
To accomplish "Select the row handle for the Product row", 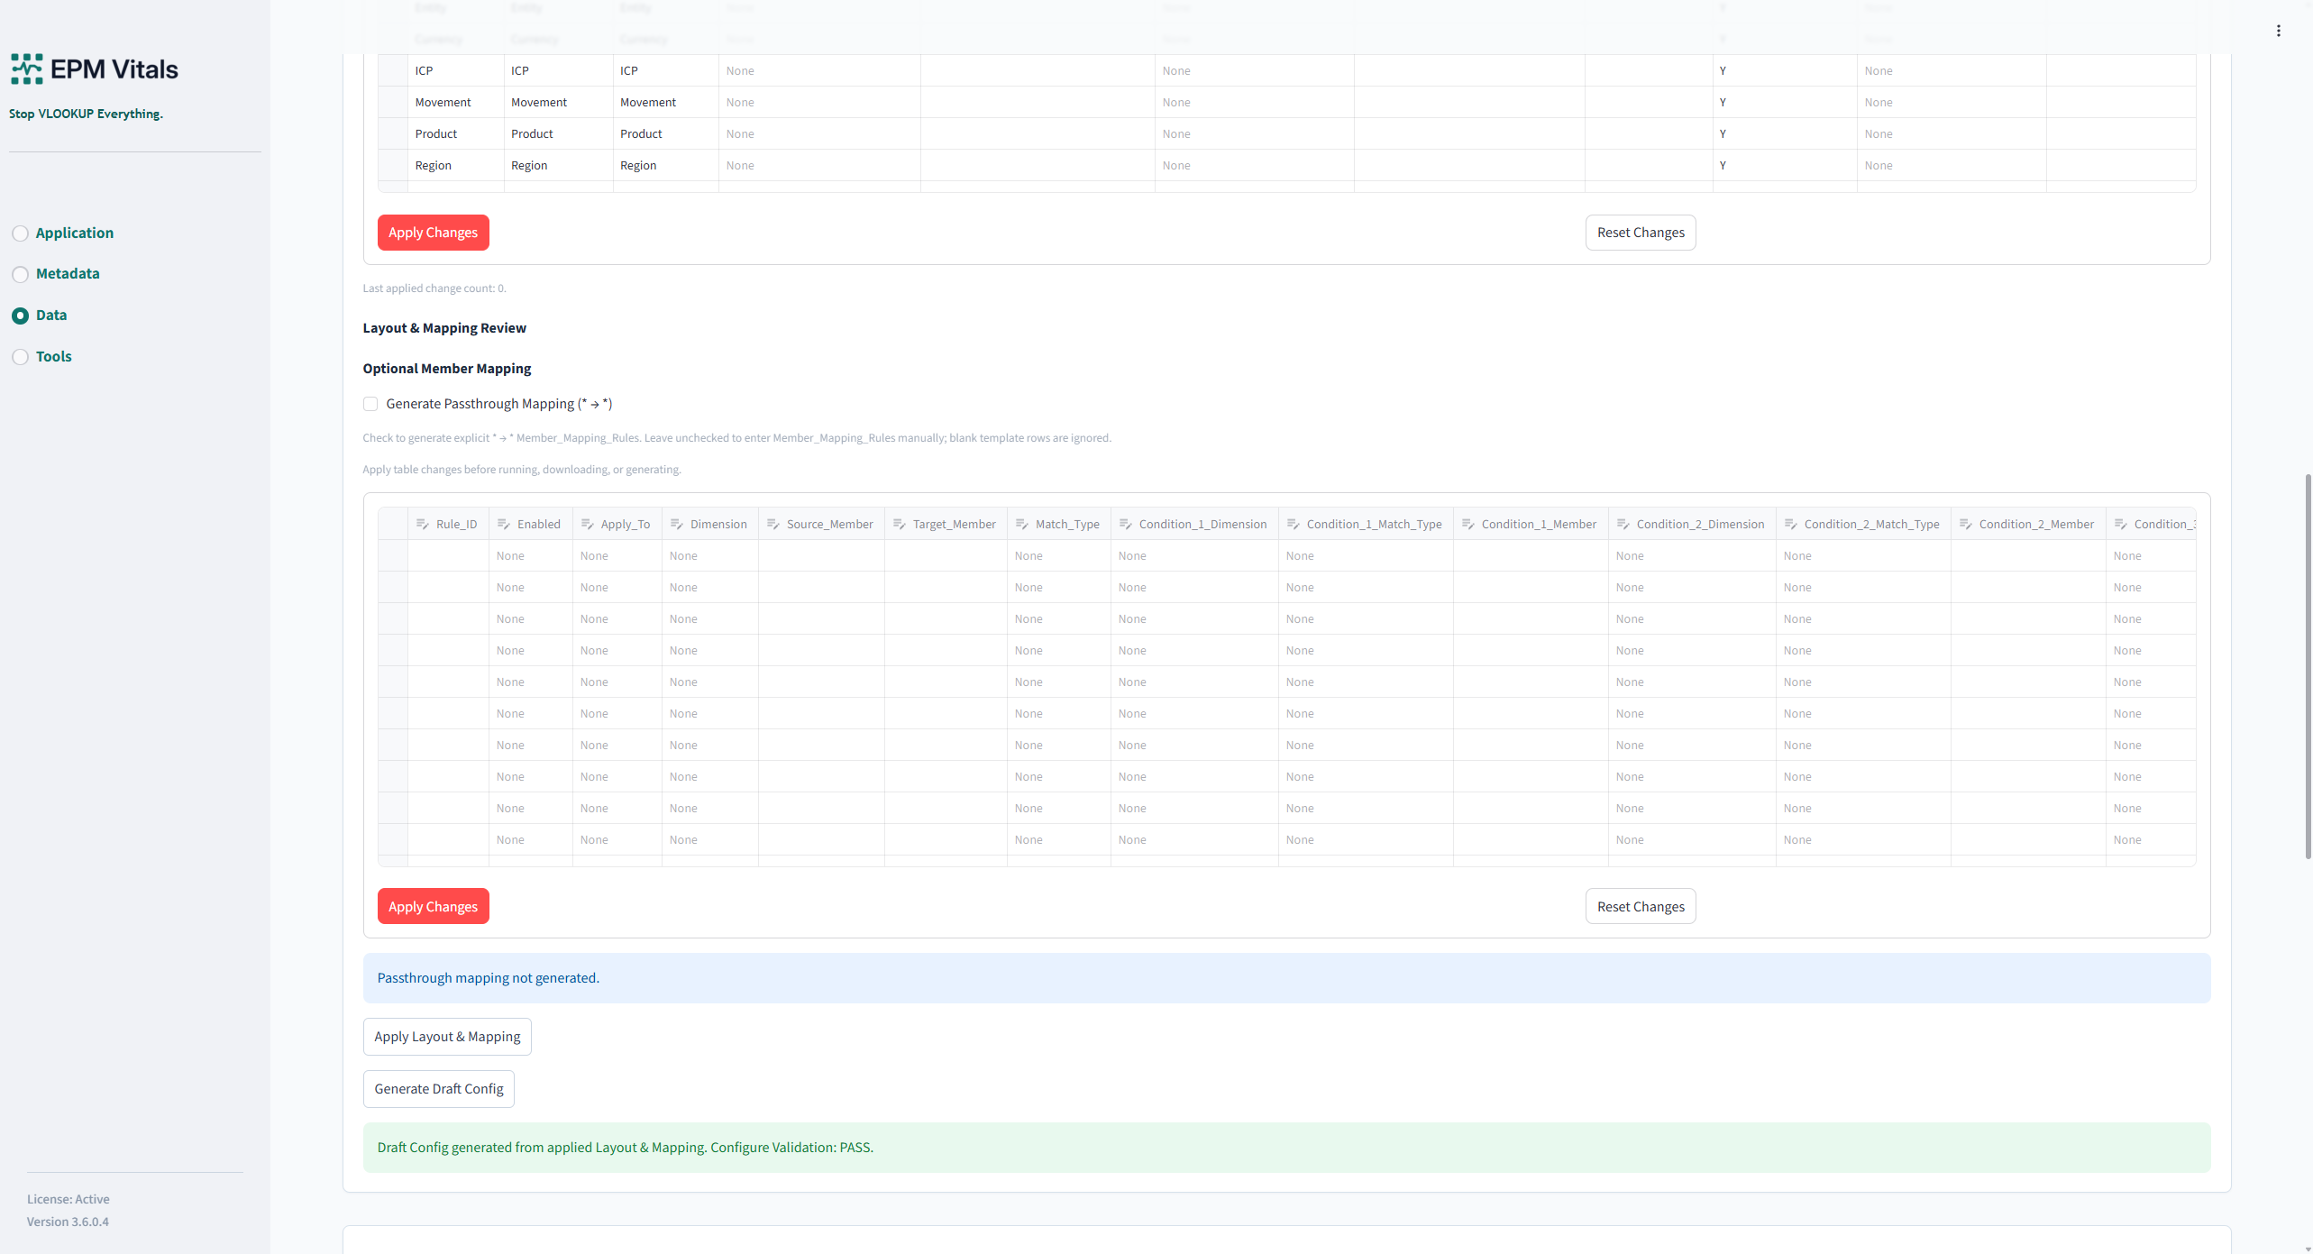I will tap(393, 133).
